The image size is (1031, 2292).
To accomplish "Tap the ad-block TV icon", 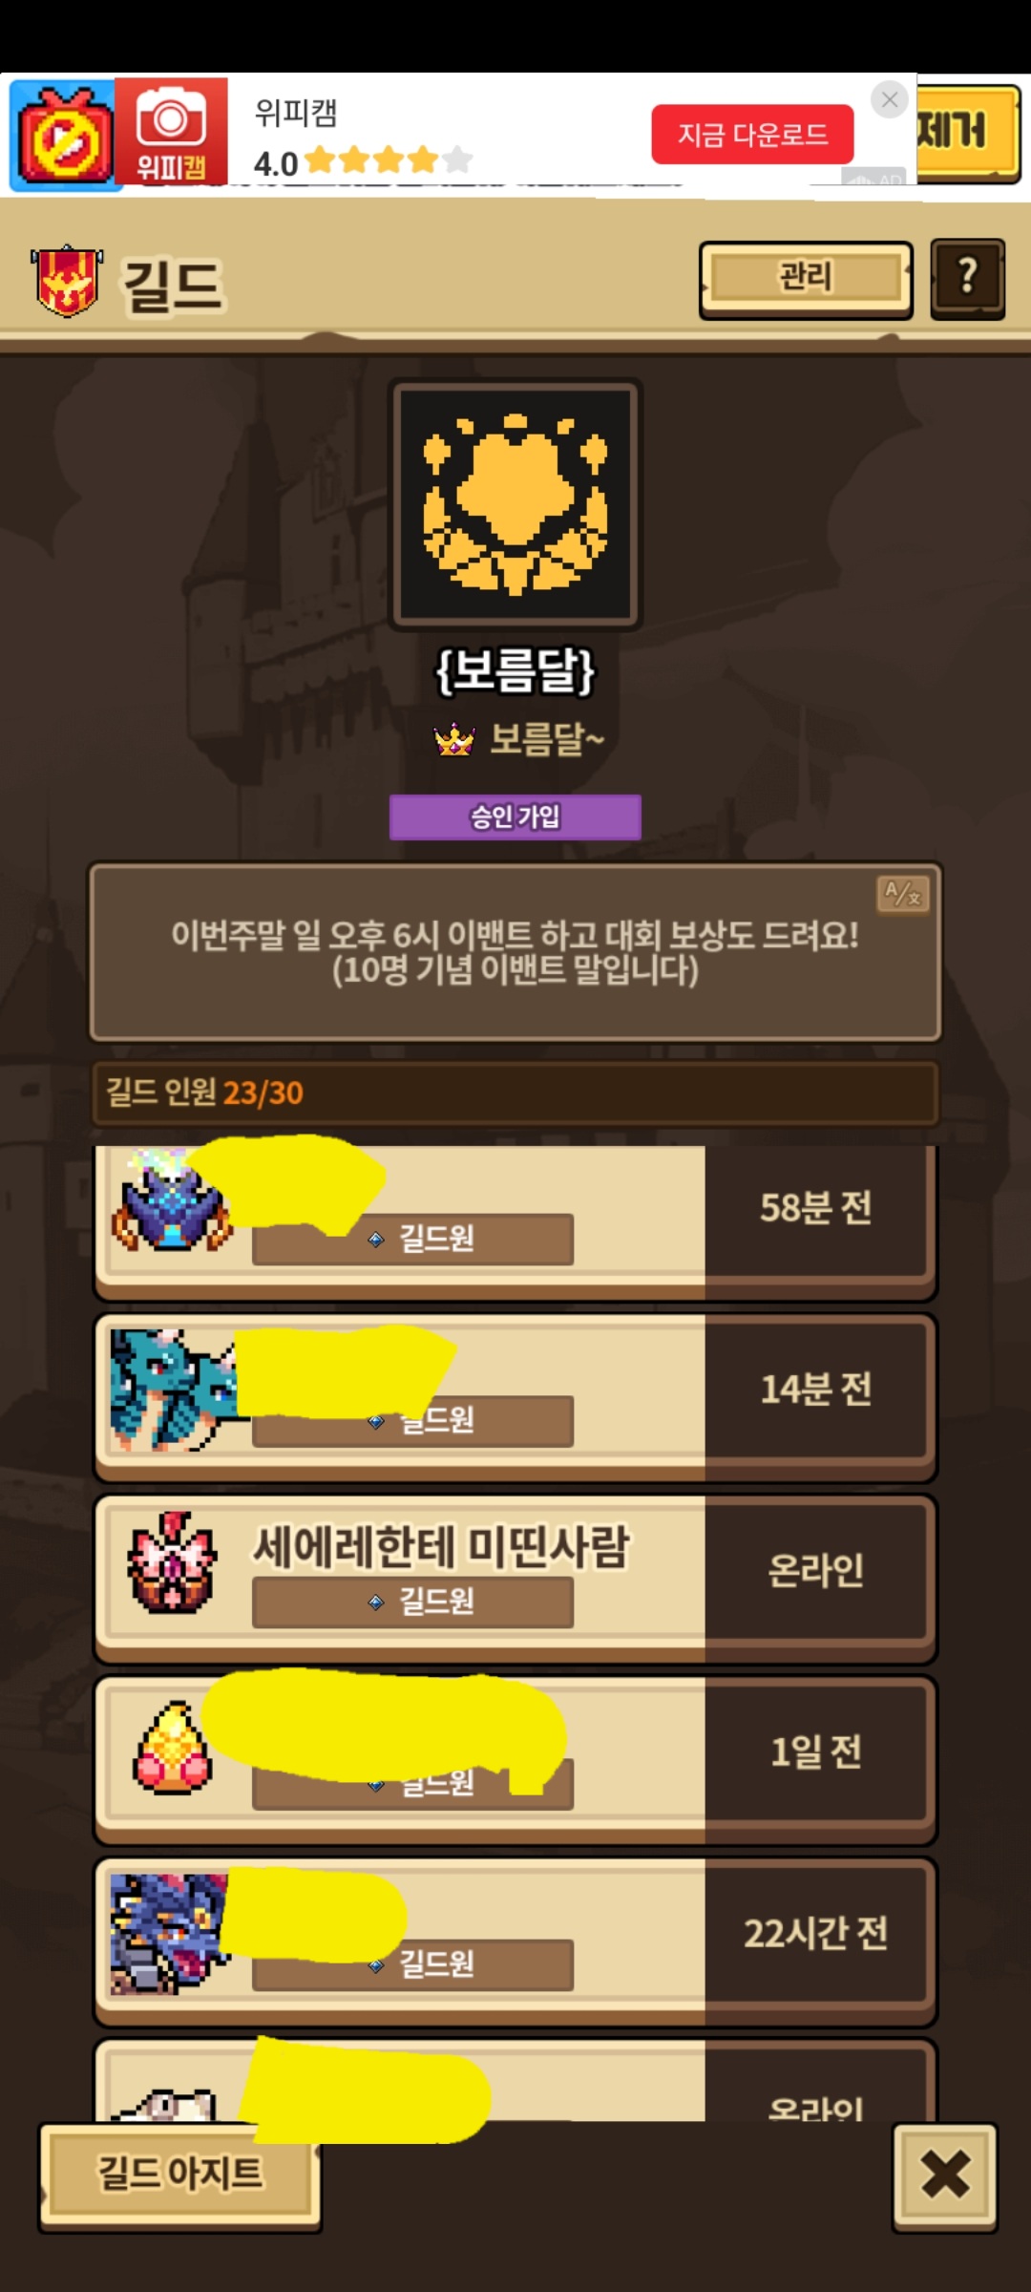I will tap(63, 137).
